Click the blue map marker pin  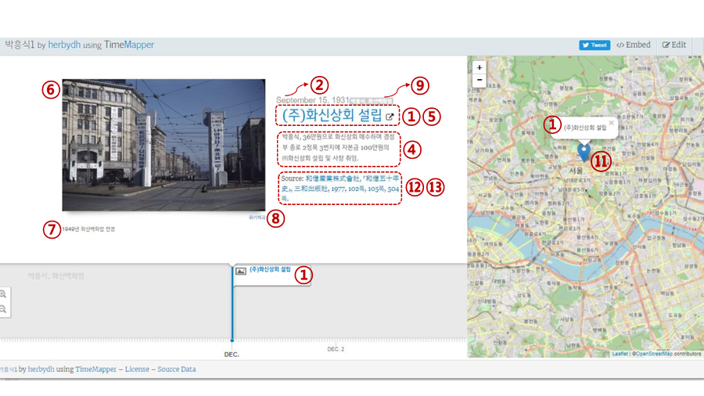click(584, 152)
